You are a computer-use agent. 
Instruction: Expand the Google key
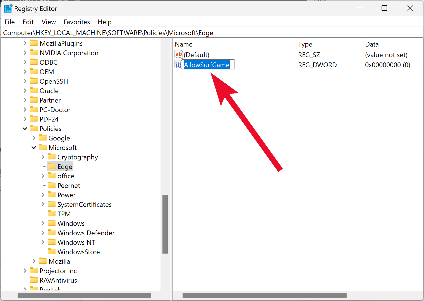tap(34, 138)
